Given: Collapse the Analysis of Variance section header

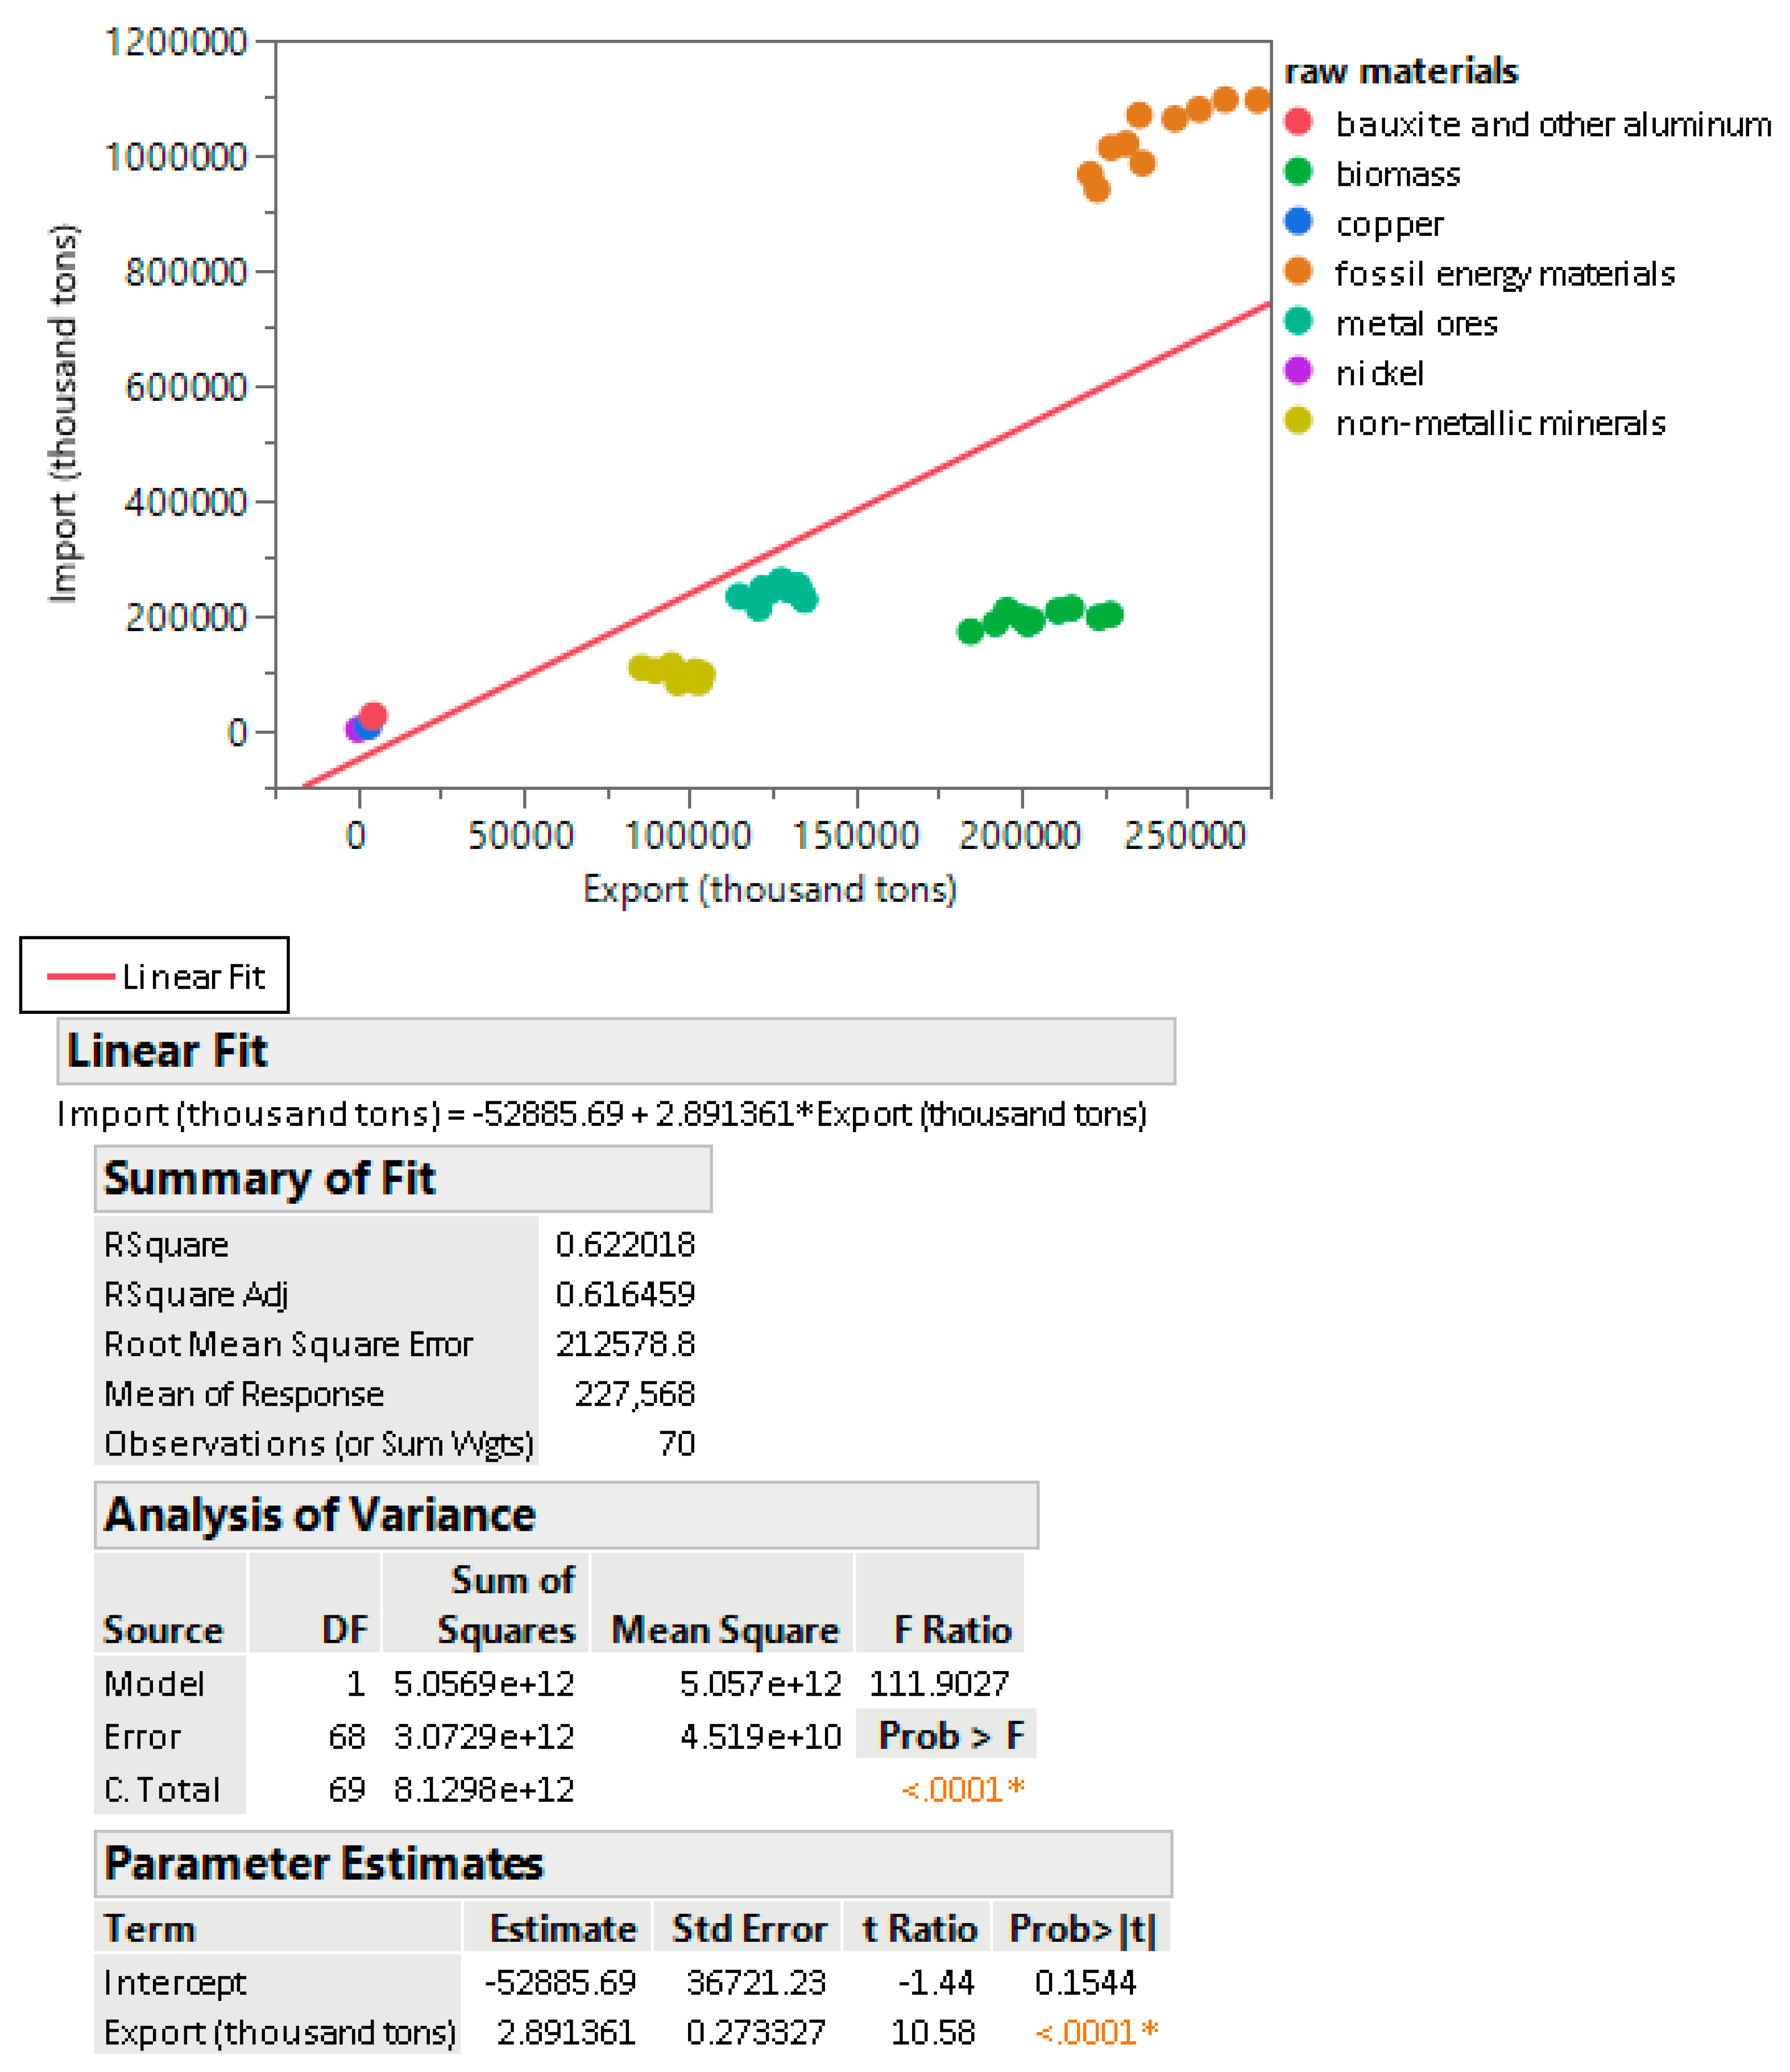Looking at the screenshot, I should point(566,1516).
